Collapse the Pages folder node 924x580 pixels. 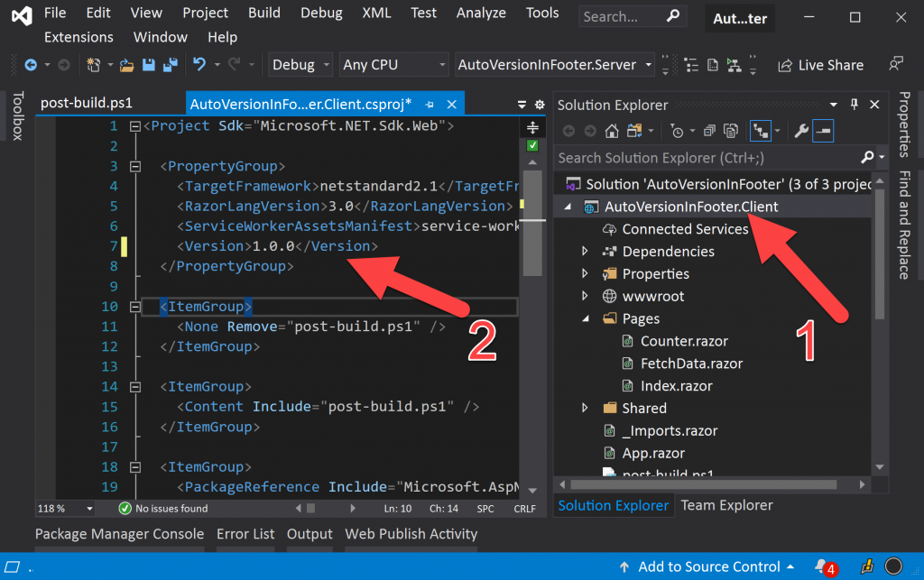pos(585,318)
